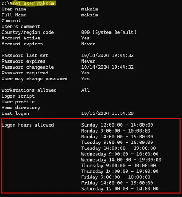
Task: Click the Friday 9:00:00 - 10:00:00 line
Action: [x=116, y=177]
